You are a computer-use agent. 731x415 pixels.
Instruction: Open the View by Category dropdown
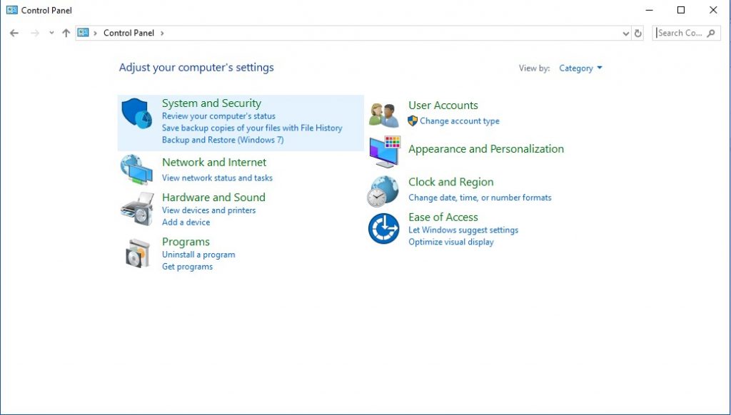[x=581, y=68]
